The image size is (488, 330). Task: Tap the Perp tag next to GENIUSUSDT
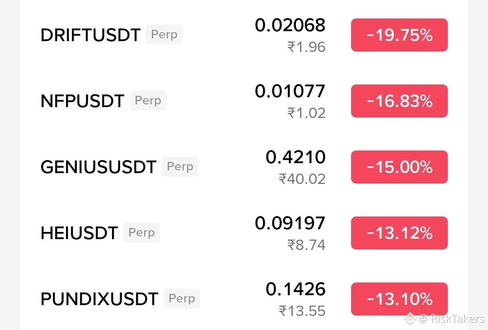180,166
